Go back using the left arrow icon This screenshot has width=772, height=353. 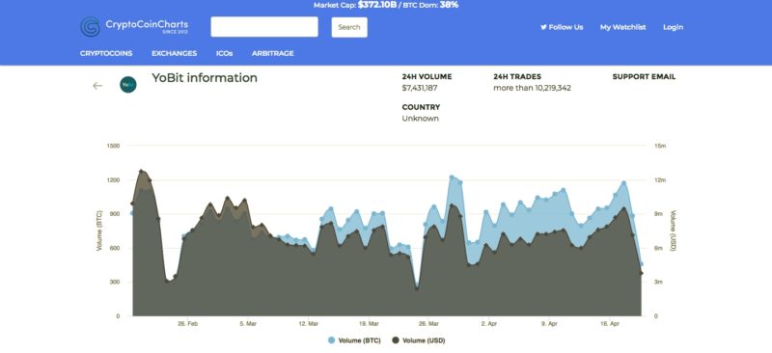pos(97,86)
